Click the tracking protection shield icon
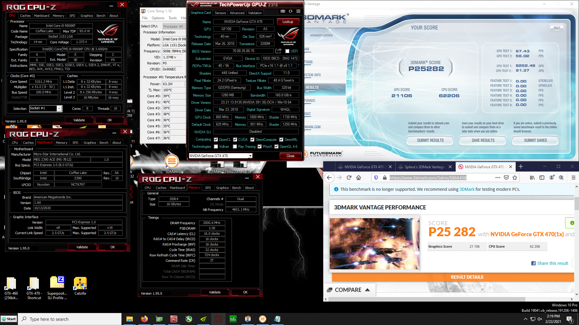579x325 pixels. tap(376, 178)
